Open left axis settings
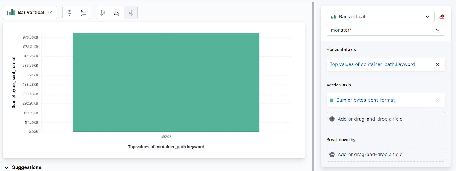Image resolution: width=456 pixels, height=171 pixels. click(x=103, y=13)
